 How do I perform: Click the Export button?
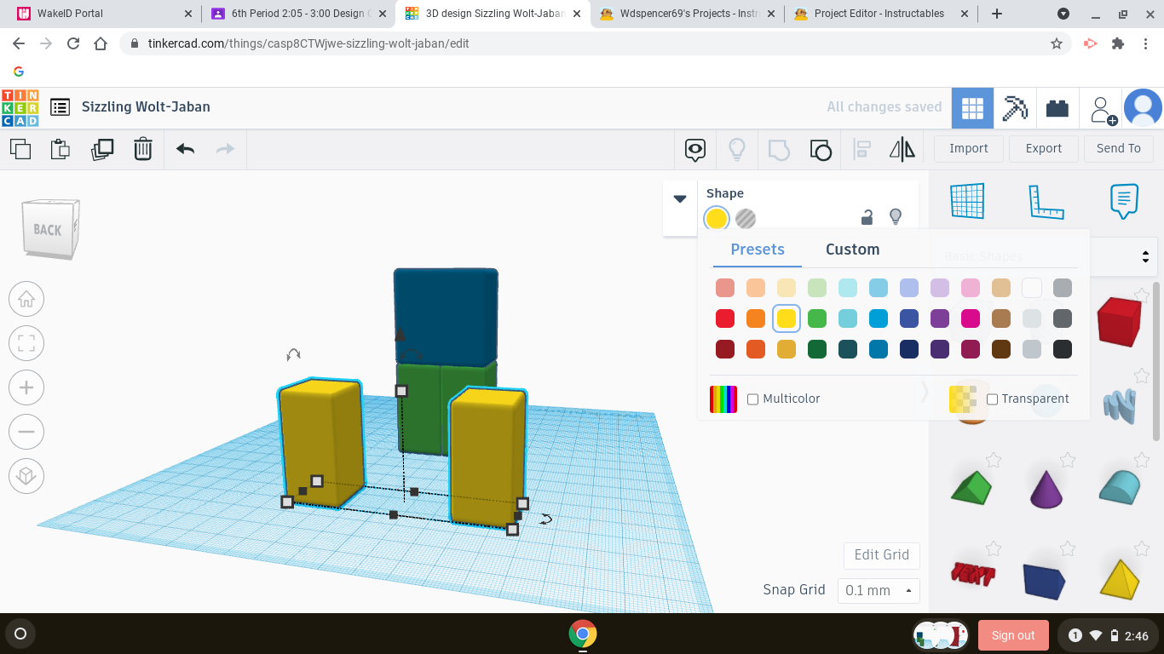[1044, 148]
